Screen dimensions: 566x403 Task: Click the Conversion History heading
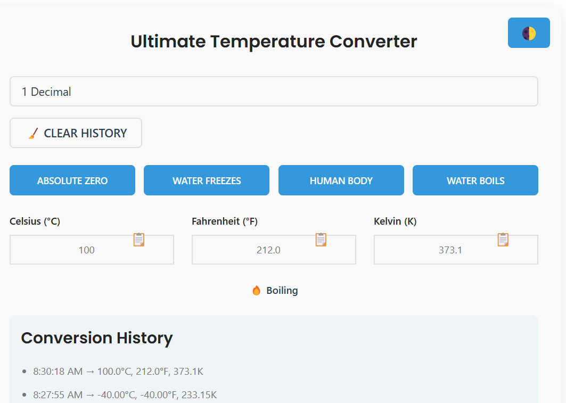tap(96, 338)
